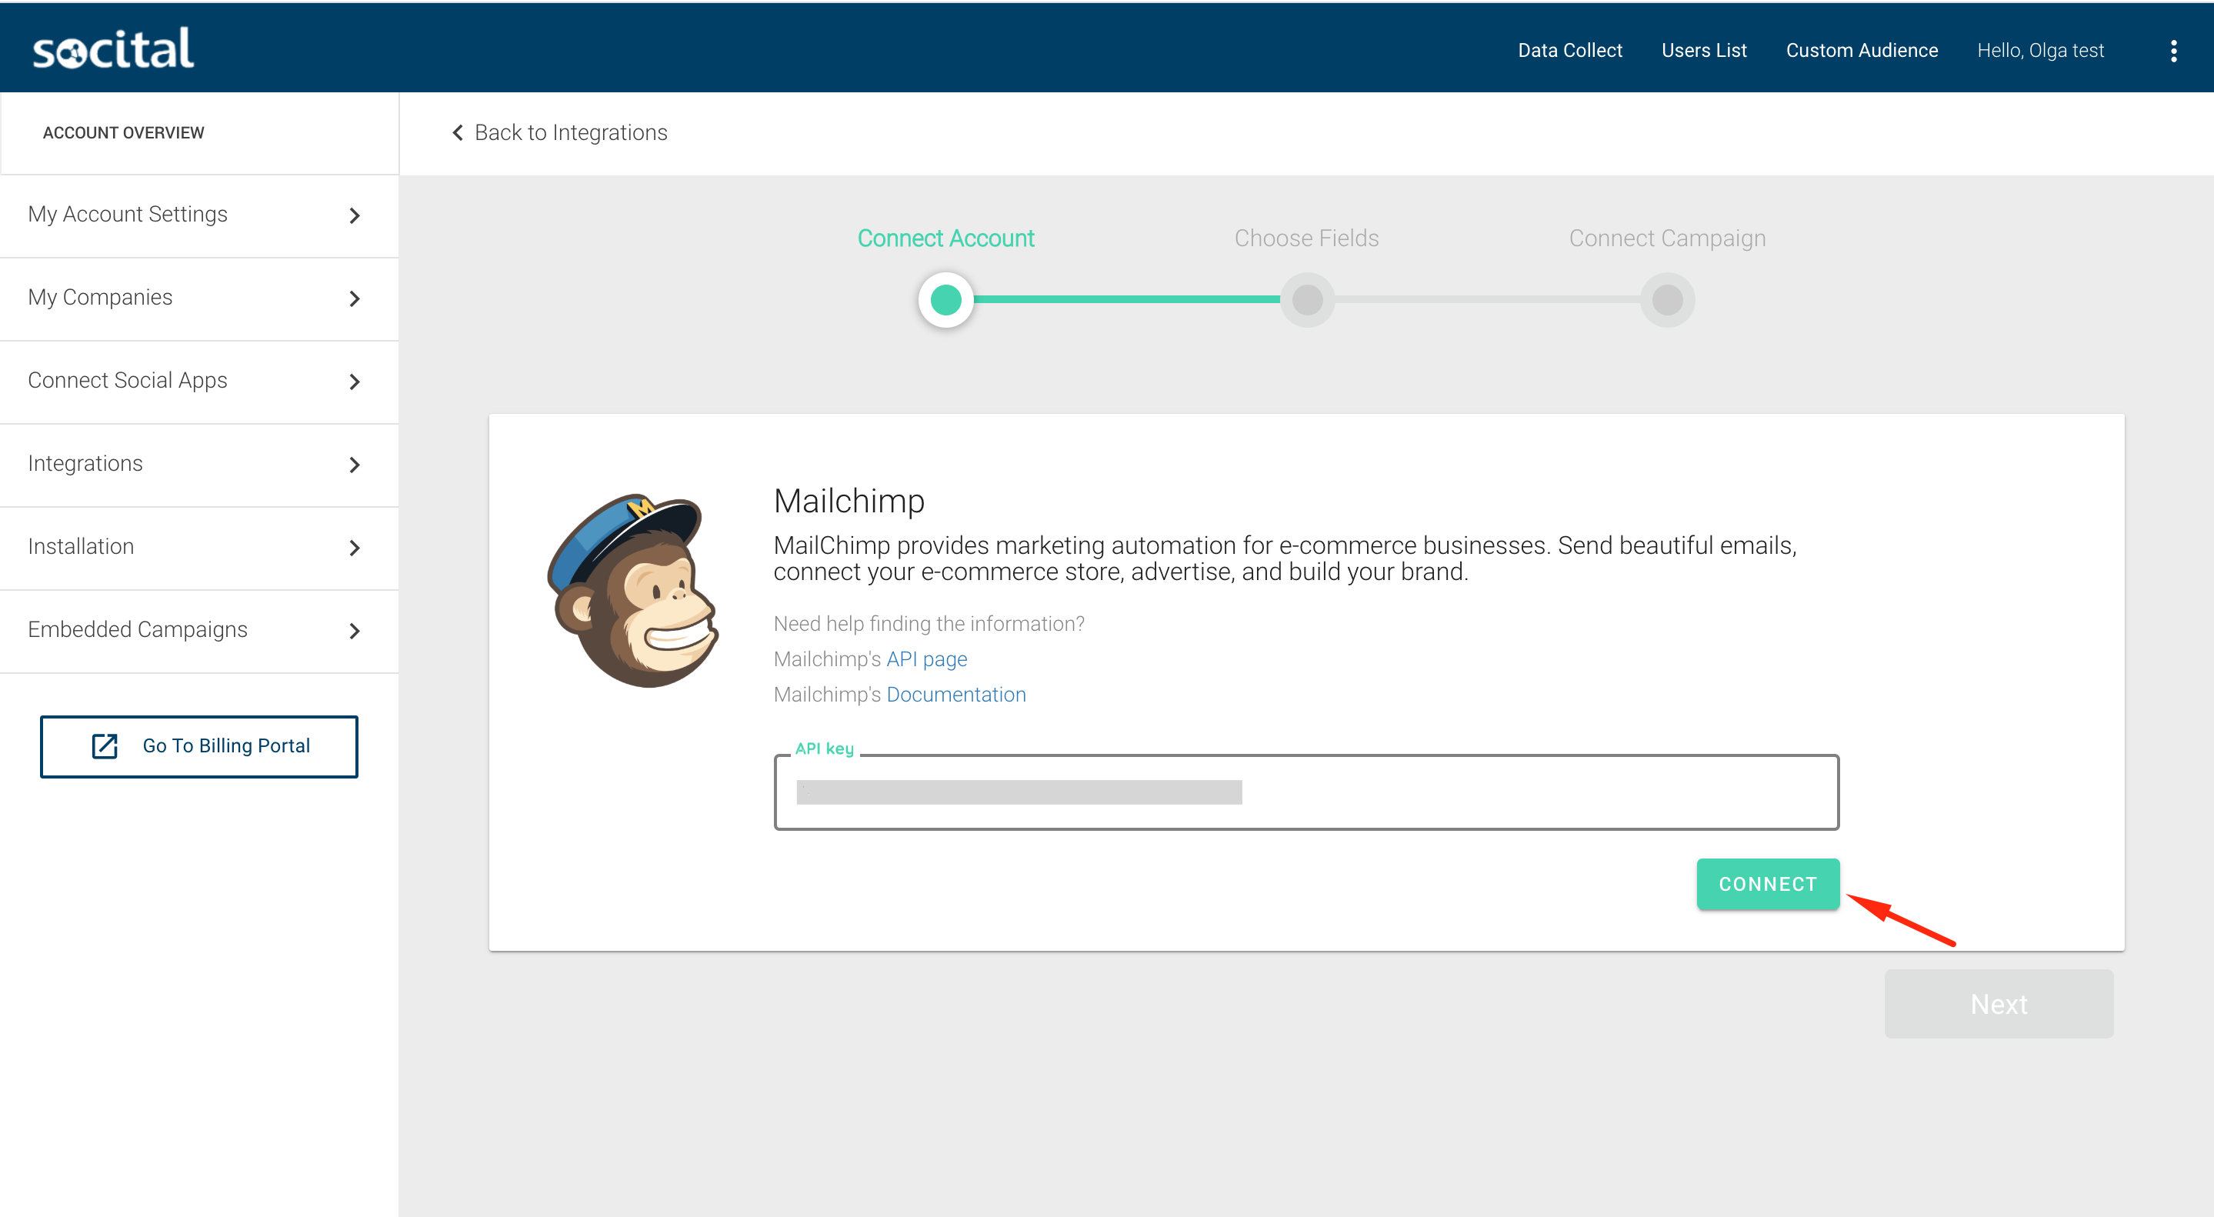The height and width of the screenshot is (1217, 2214).
Task: Open Embedded Campaigns section arrow
Action: (354, 631)
